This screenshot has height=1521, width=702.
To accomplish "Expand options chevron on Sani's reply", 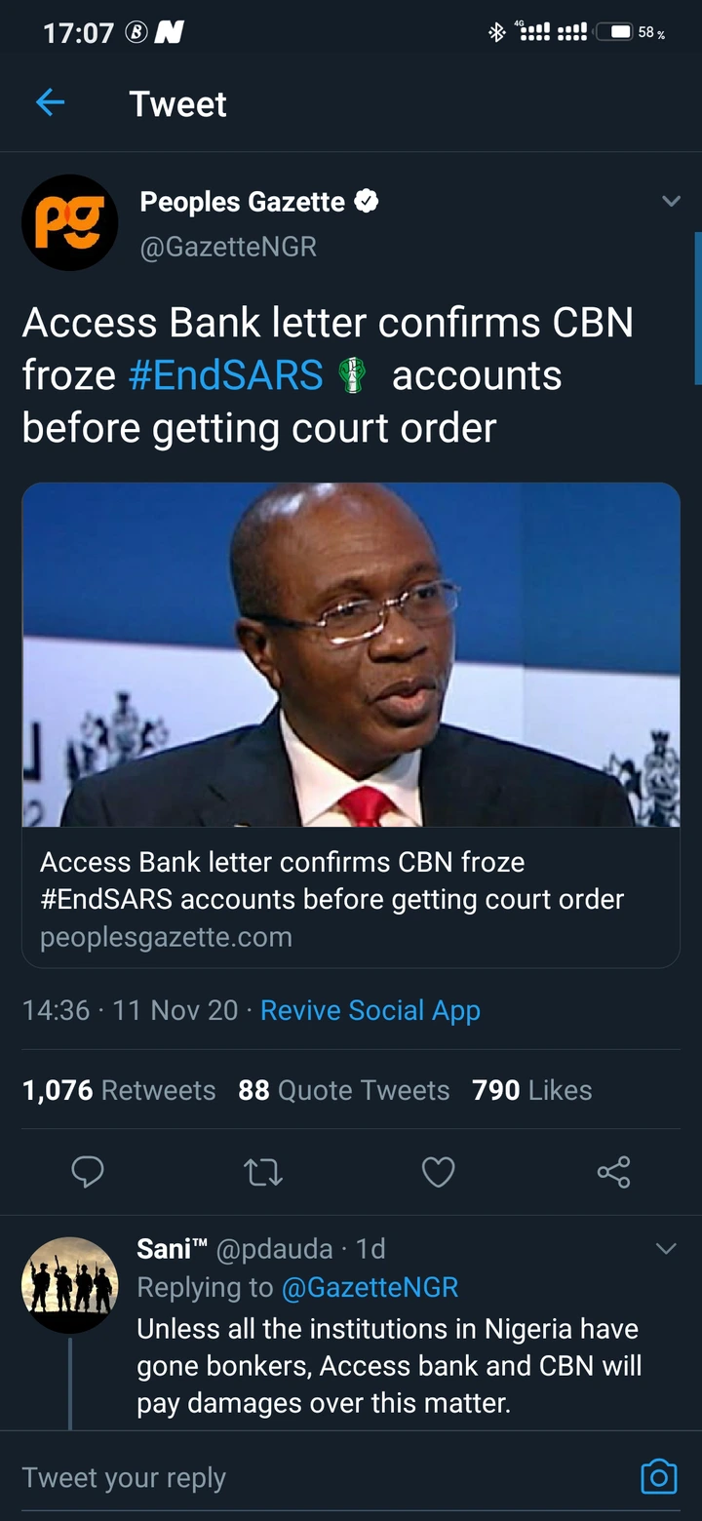I will click(x=666, y=1249).
